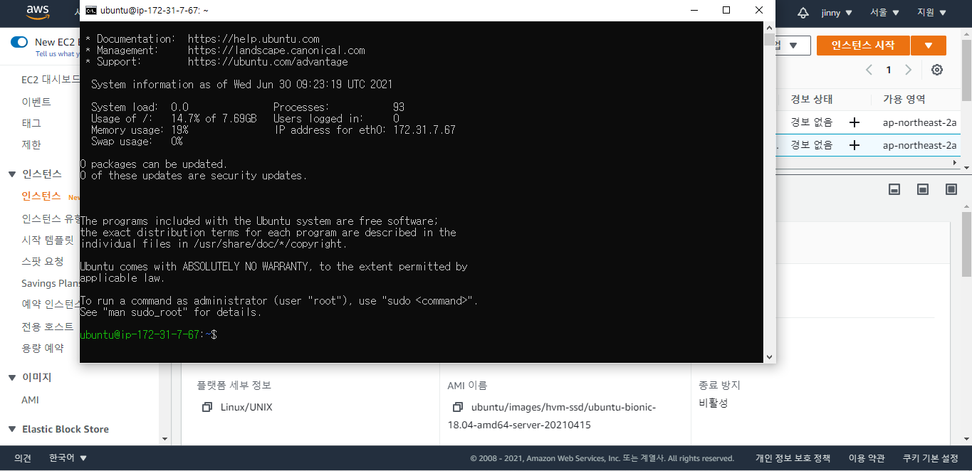Collapse the 이미지 sidebar section
The width and height of the screenshot is (972, 471).
tap(12, 377)
